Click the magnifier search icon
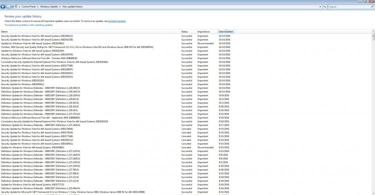Screen dimensions: 375x195 [x=372, y=7]
